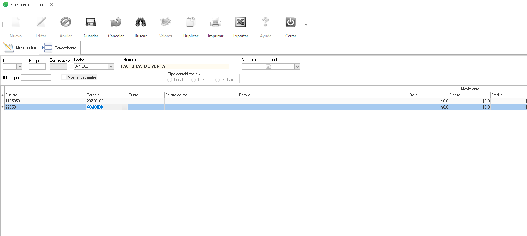Screen dimensions: 527x236
Task: Click the Imprimir printer icon
Action: (x=216, y=22)
